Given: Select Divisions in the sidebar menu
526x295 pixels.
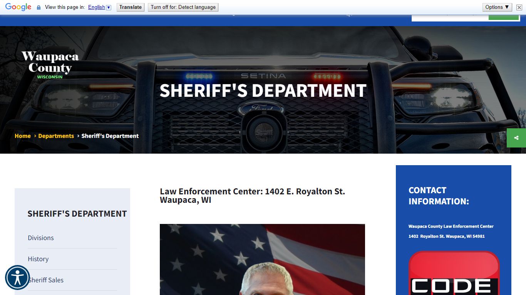Looking at the screenshot, I should [x=41, y=238].
